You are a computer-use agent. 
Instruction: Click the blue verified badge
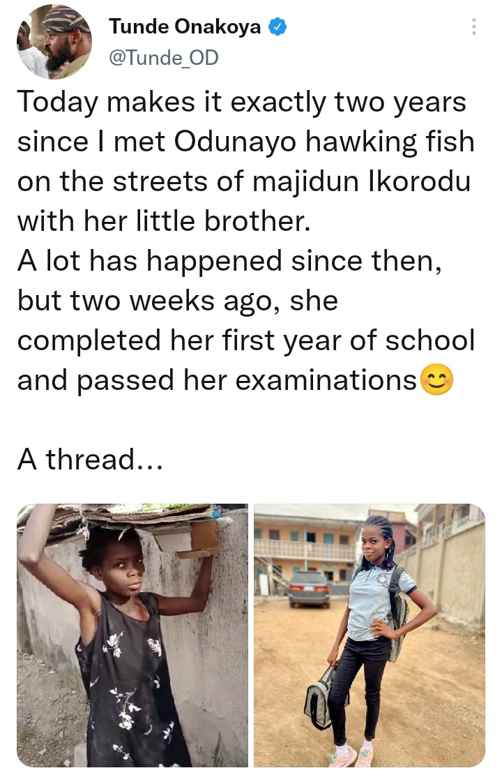click(x=277, y=27)
